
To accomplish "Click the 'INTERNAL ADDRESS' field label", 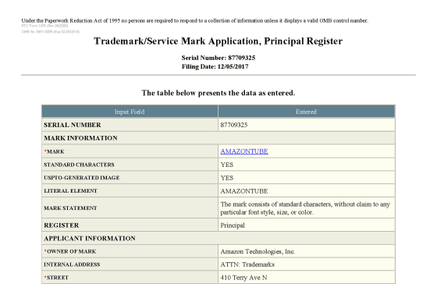I will [72, 264].
